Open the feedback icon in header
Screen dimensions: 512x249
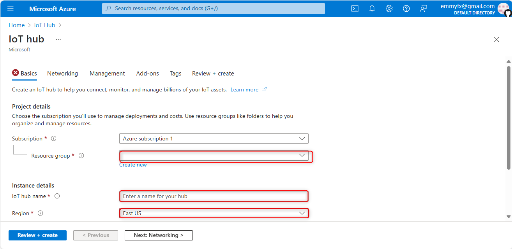[x=423, y=9]
